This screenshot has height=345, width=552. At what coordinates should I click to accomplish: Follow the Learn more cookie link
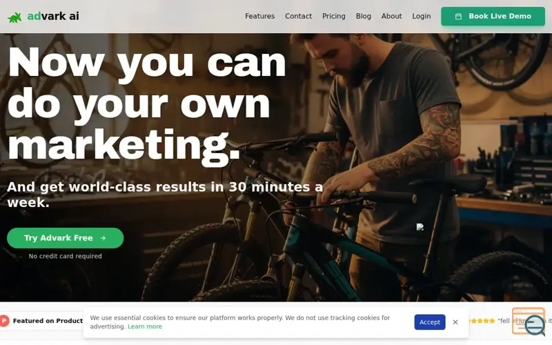pyautogui.click(x=145, y=326)
